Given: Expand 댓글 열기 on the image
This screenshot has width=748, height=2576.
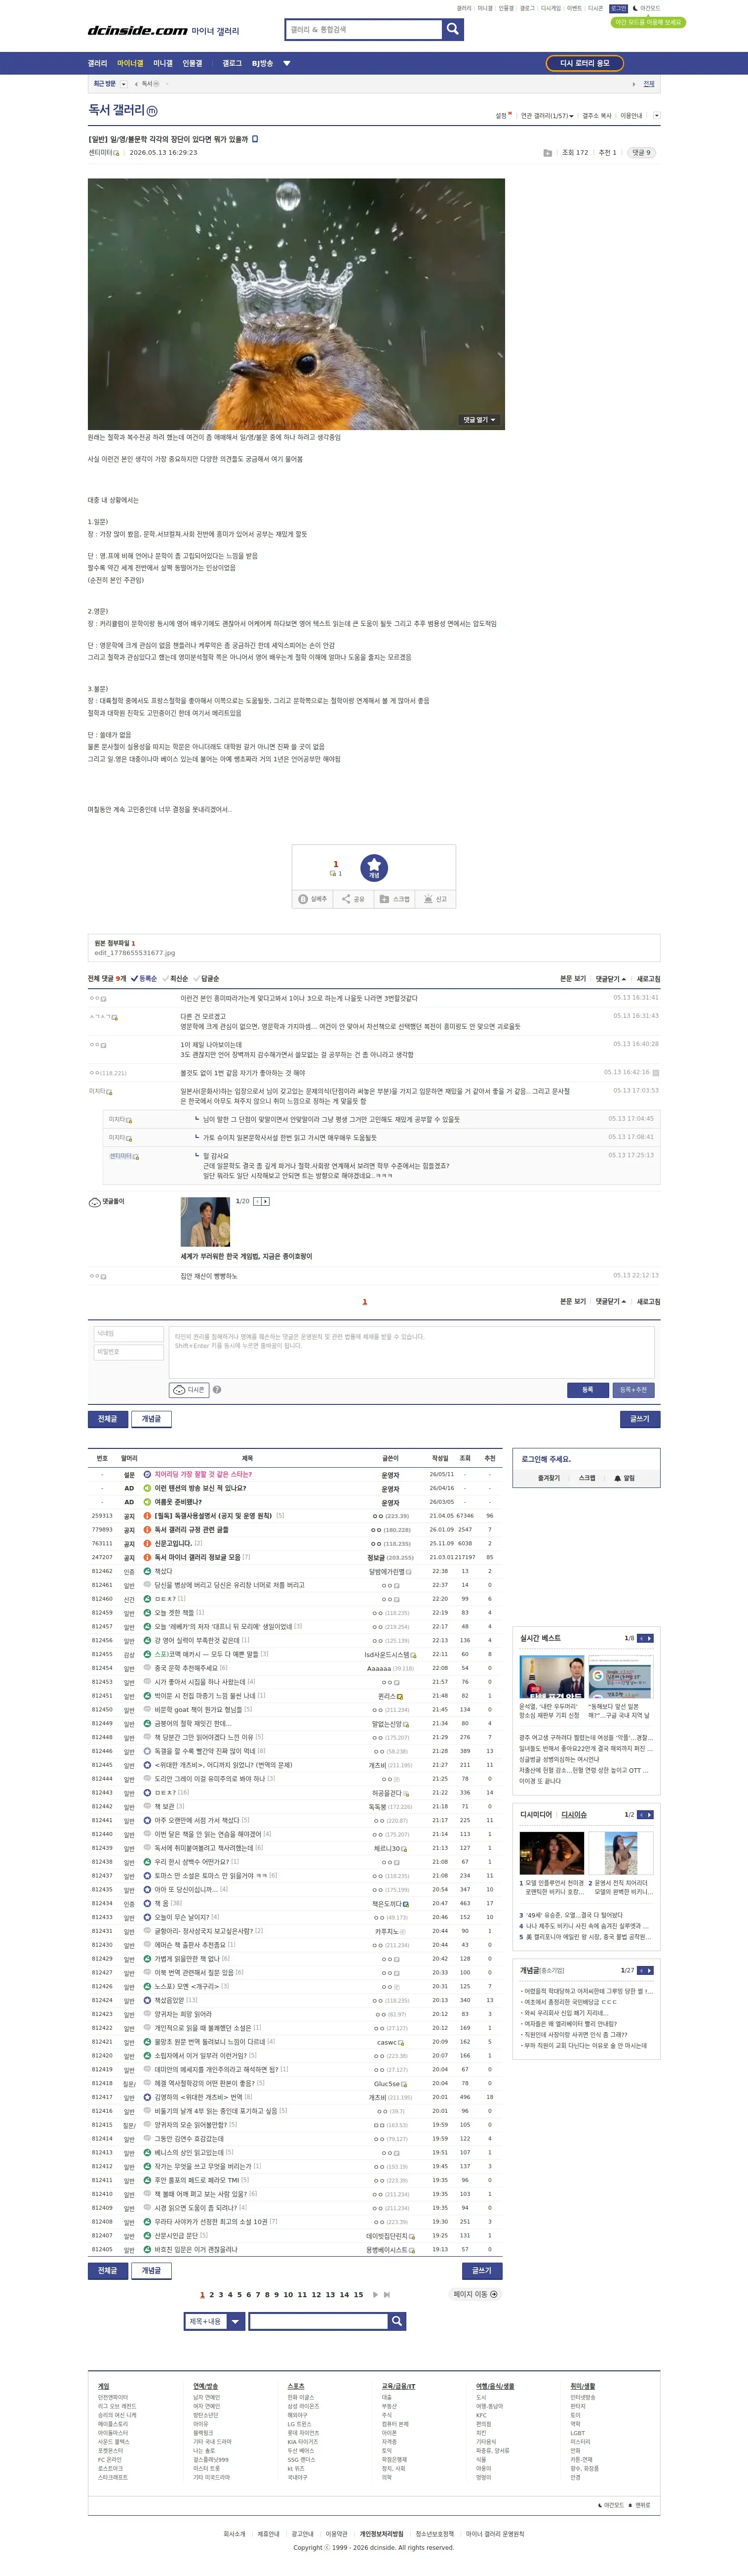Looking at the screenshot, I should coord(479,420).
